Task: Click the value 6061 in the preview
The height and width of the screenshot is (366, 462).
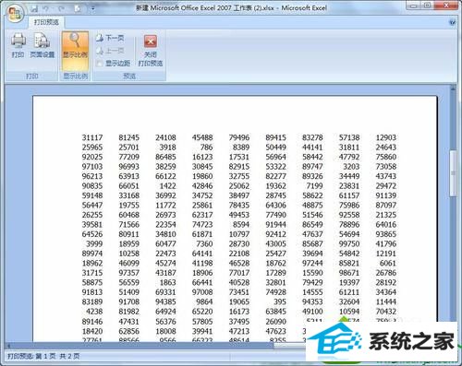Action: pyautogui.click(x=388, y=264)
